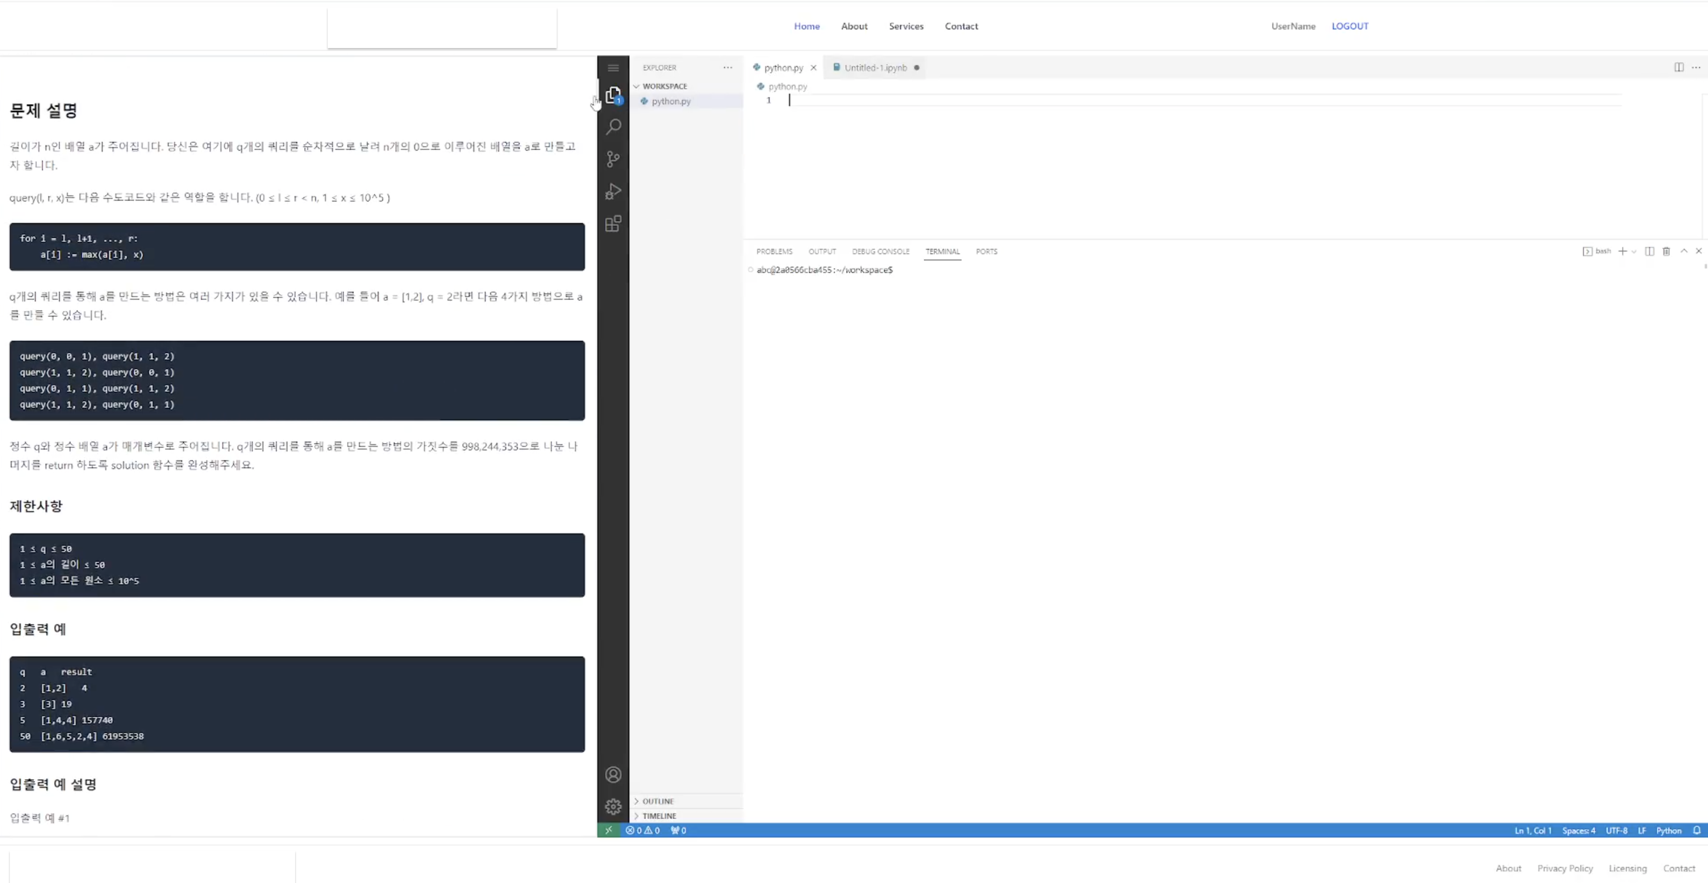1708x883 pixels.
Task: Close the terminal panel
Action: coord(1699,251)
